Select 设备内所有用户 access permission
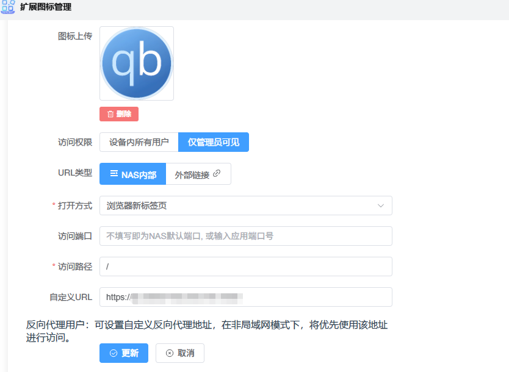This screenshot has width=509, height=372. 139,142
